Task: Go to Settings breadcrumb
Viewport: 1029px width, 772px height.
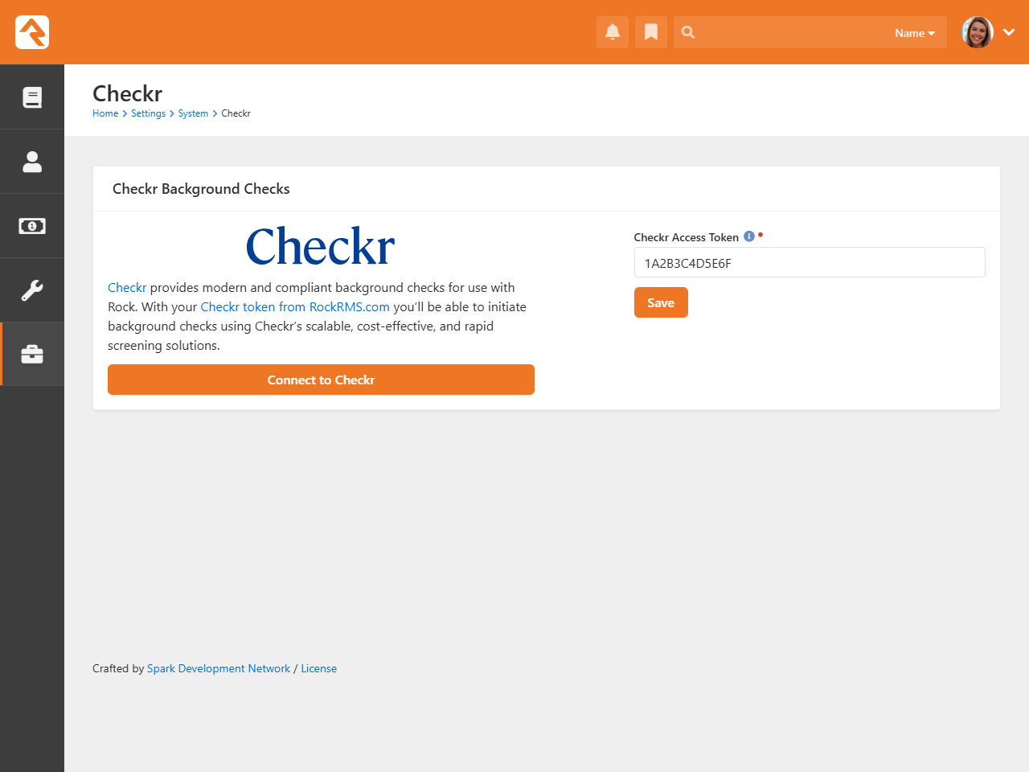Action: tap(148, 113)
